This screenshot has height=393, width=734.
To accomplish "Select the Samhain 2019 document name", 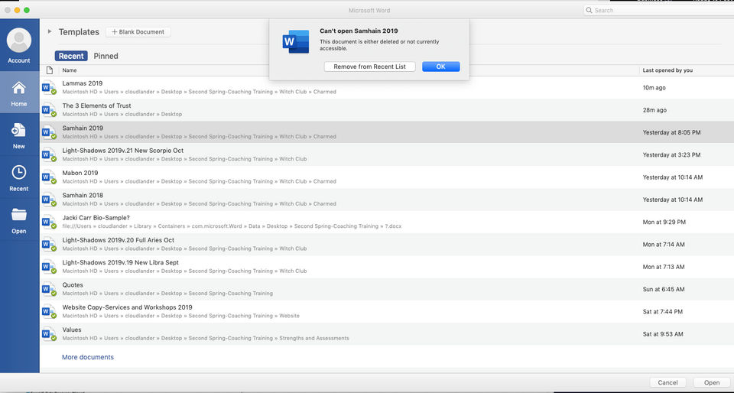I will (83, 128).
